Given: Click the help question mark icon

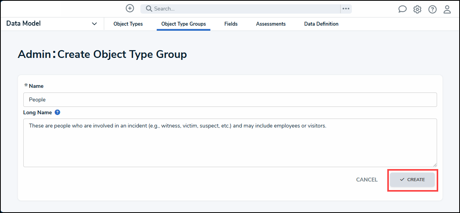Looking at the screenshot, I should (x=432, y=9).
